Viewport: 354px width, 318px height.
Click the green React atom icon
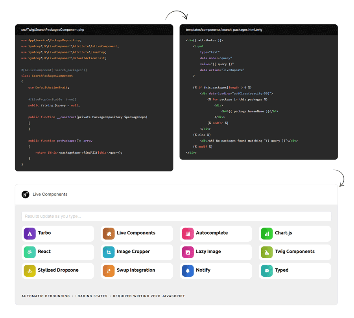(30, 252)
